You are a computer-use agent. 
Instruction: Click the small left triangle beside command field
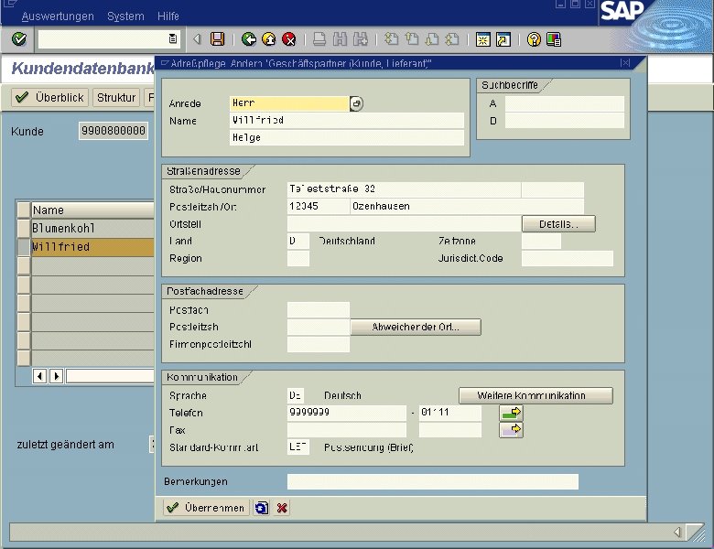tap(197, 39)
